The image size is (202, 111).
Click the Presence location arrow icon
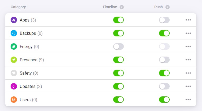(14, 60)
